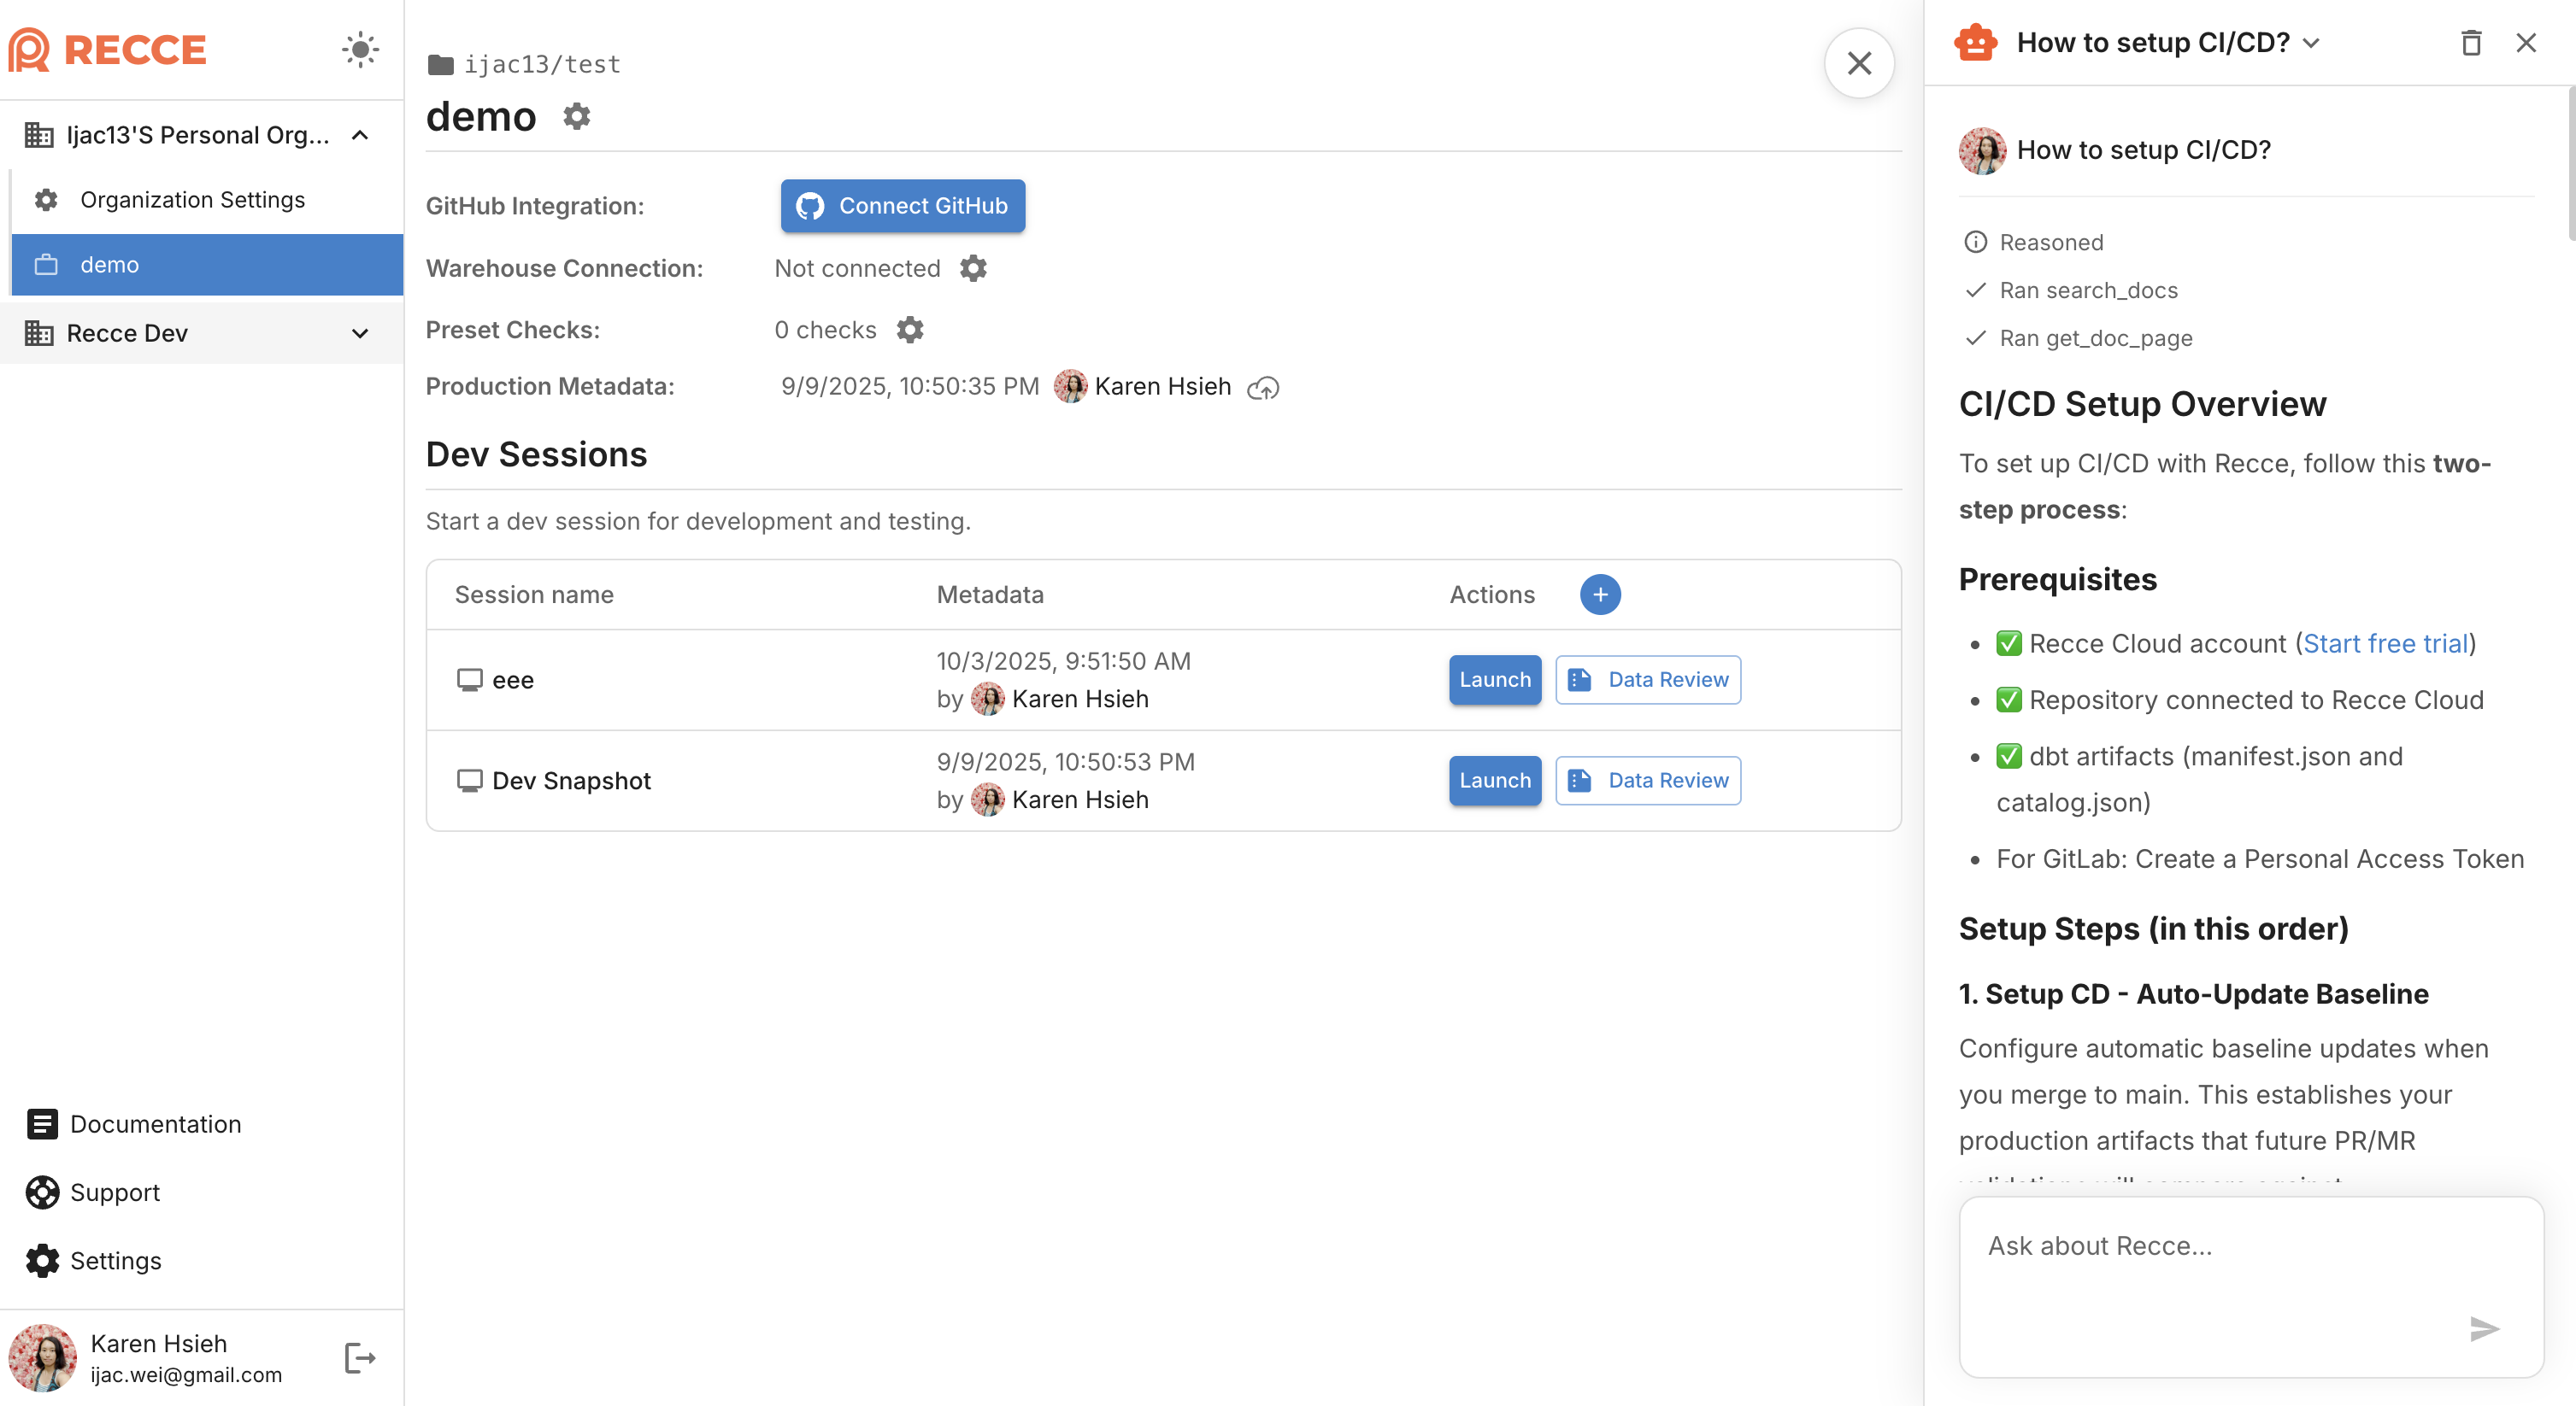Open the chat title dropdown chevron
The image size is (2576, 1406).
[x=2311, y=43]
